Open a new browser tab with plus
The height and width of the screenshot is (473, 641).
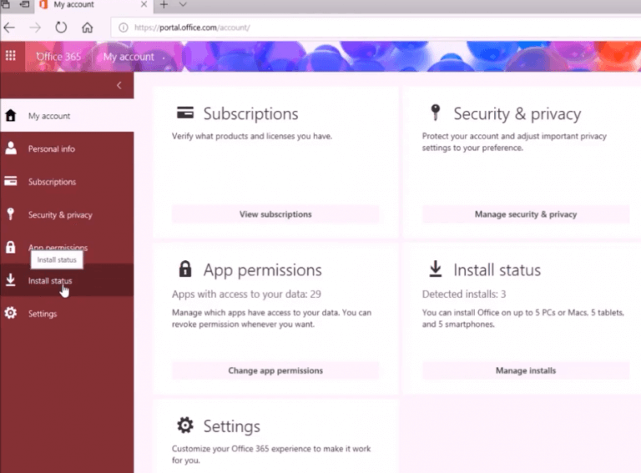point(164,4)
